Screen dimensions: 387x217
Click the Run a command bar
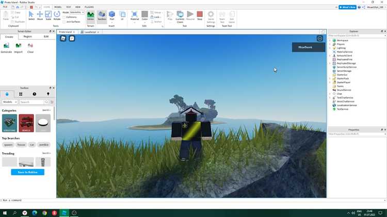(x=192, y=200)
